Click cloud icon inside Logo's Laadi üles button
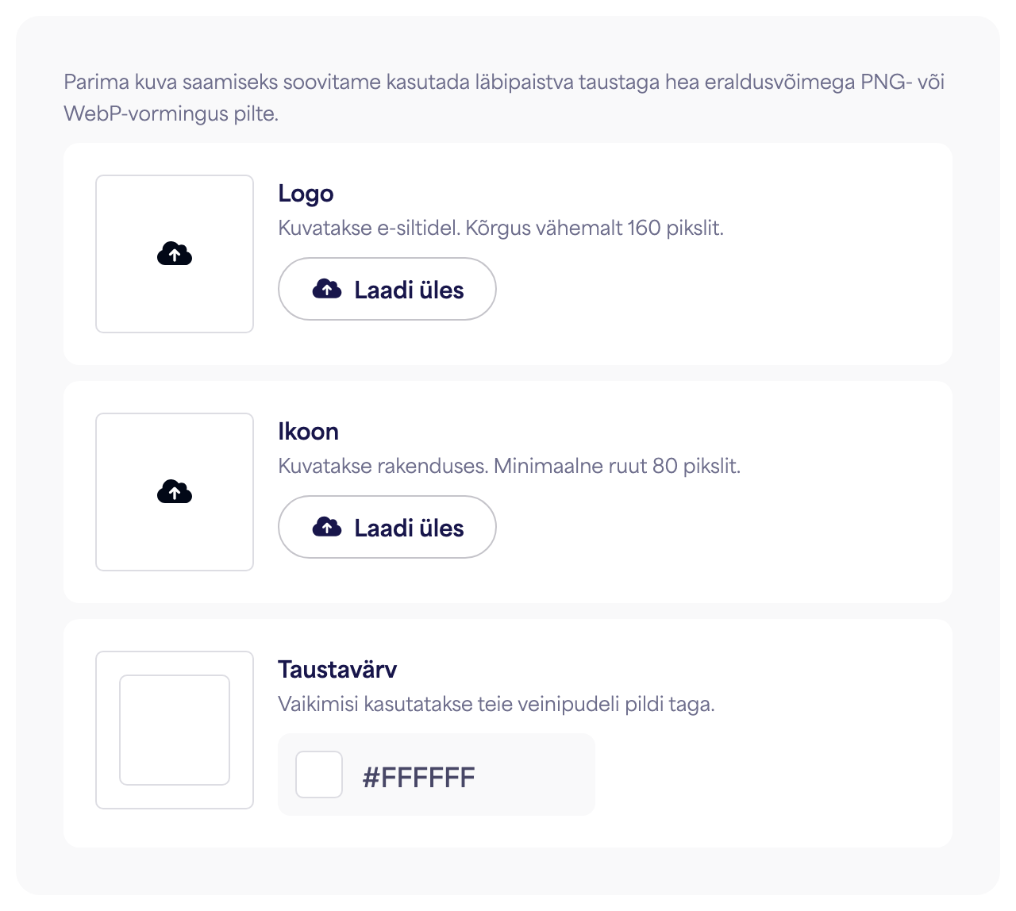This screenshot has height=911, width=1016. point(327,289)
